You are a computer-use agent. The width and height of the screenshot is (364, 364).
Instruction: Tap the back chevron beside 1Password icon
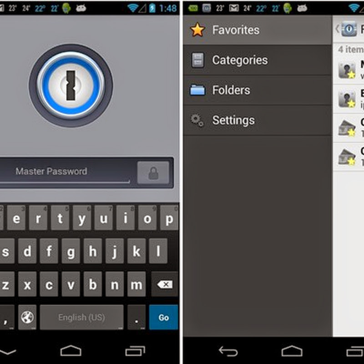pos(337,29)
